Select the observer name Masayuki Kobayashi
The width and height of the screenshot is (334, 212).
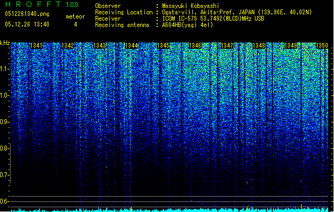point(191,6)
